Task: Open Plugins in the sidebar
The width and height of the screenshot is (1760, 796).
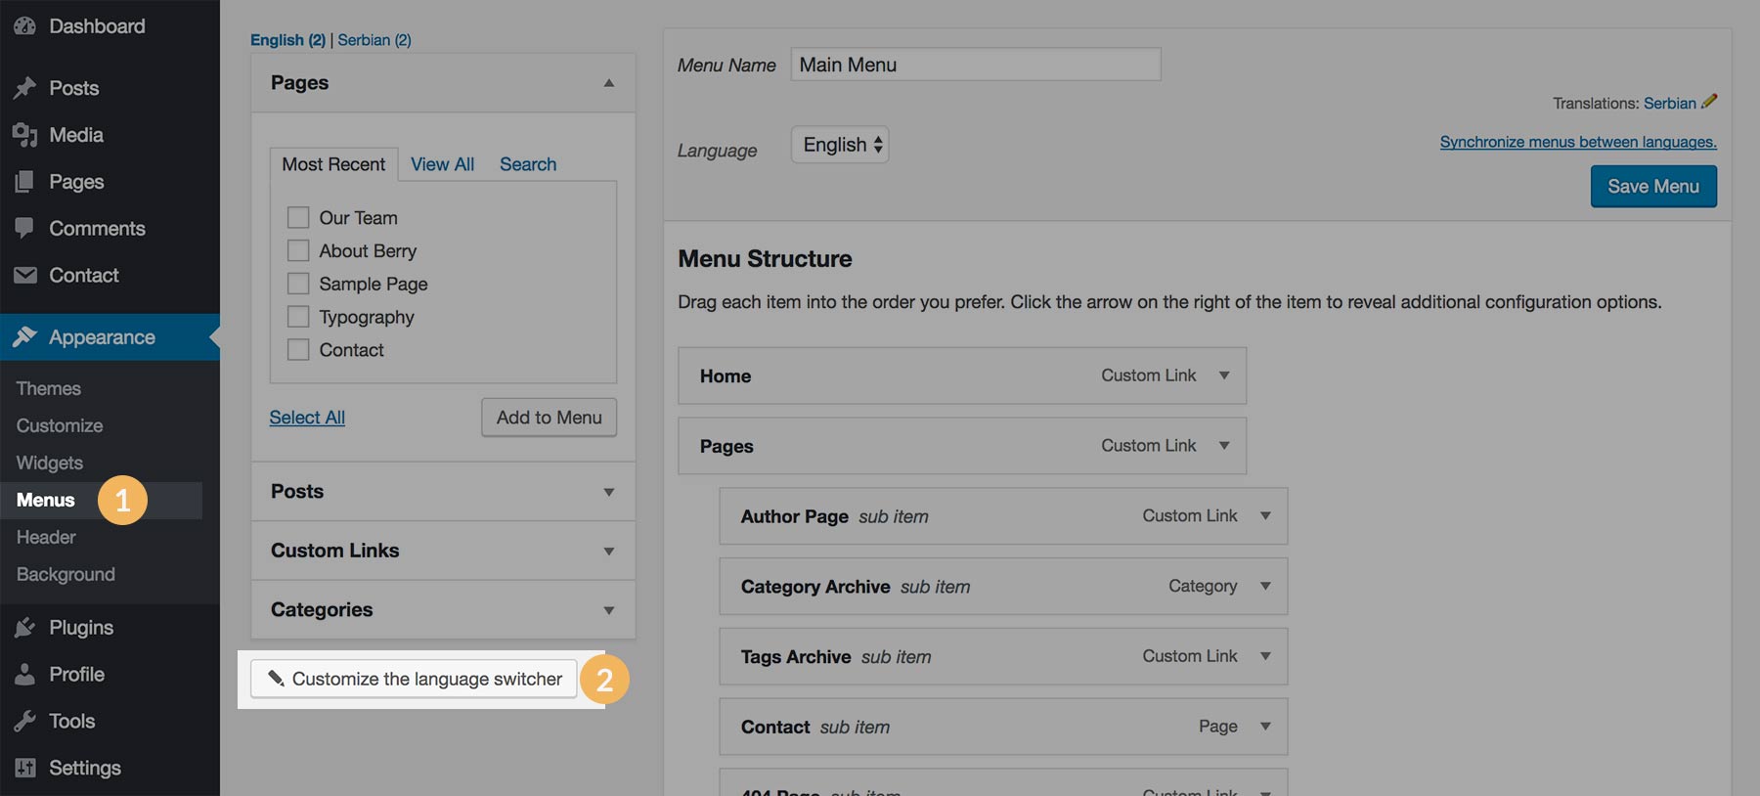Action: pos(81,628)
